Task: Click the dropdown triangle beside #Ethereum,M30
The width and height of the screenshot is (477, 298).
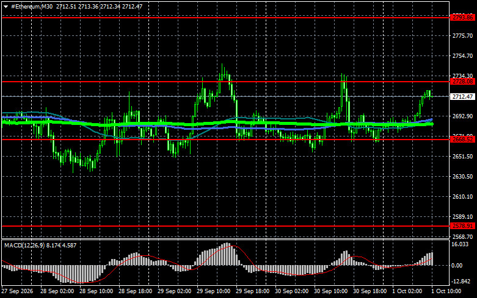Action: pos(5,7)
